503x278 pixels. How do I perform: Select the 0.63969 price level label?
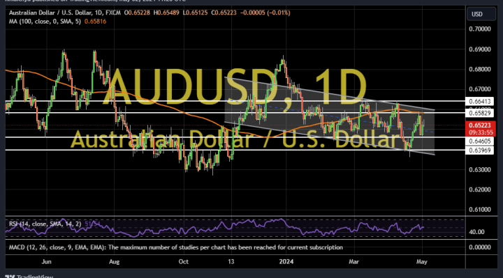click(479, 150)
